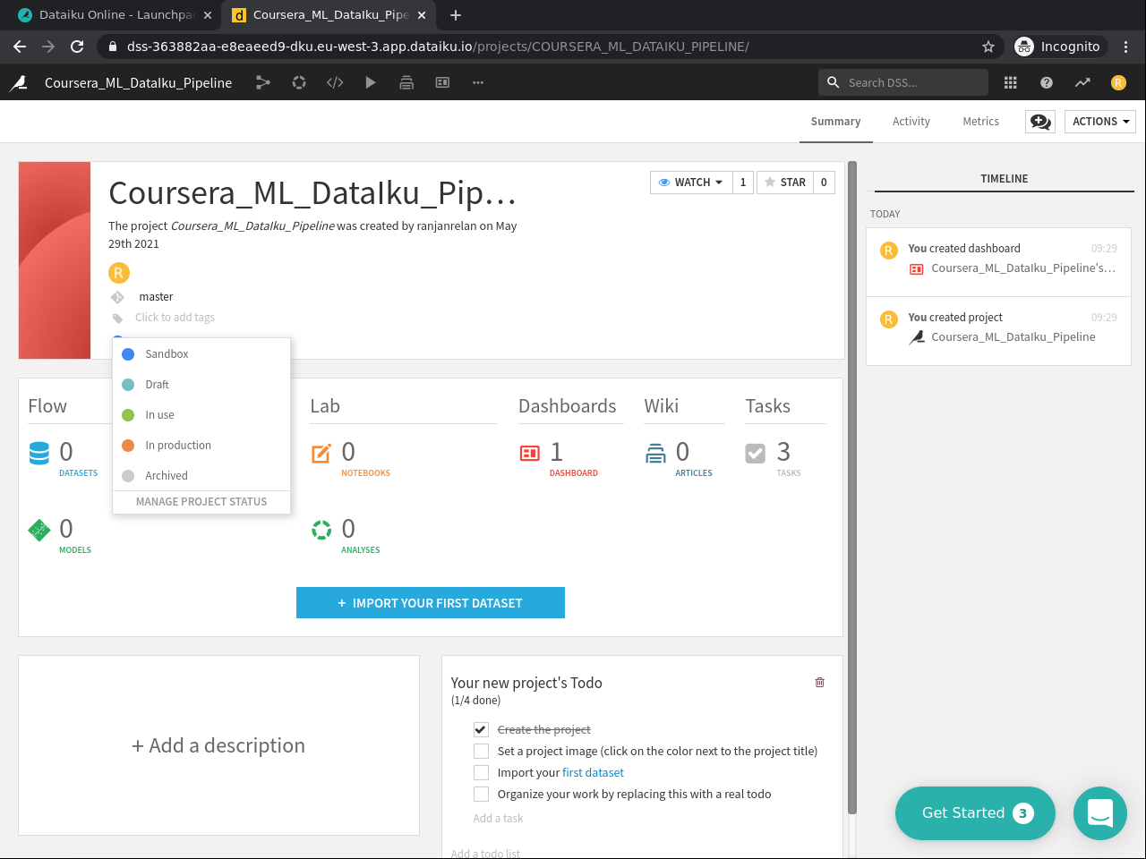Open the Flow menu icon in top bar
Viewport: 1146px width, 859px height.
263,82
